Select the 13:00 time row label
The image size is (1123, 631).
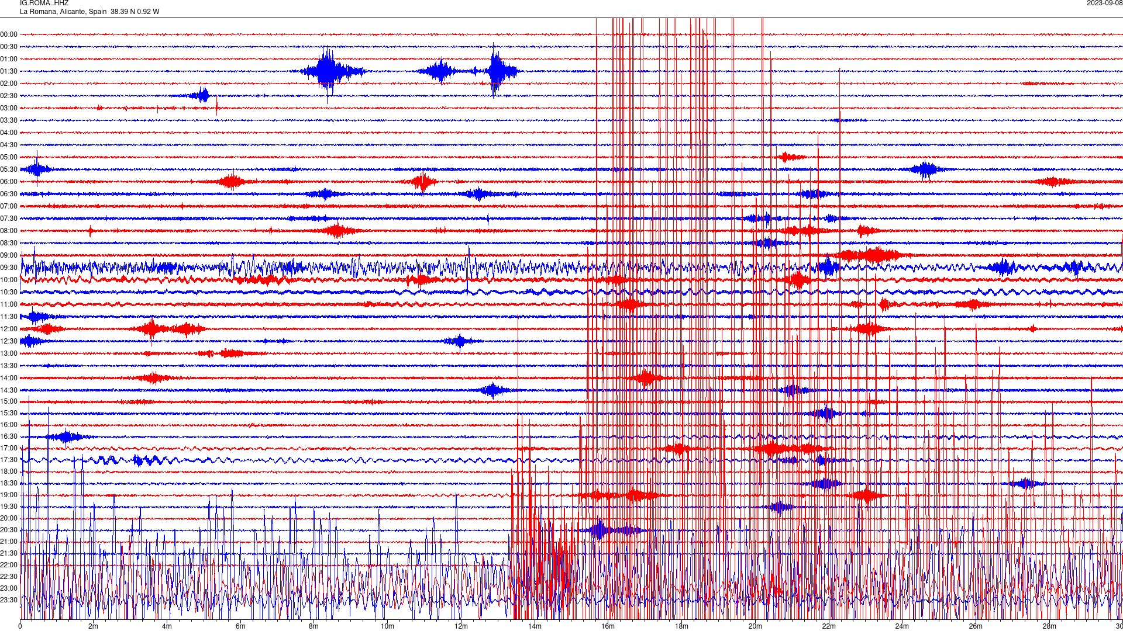click(9, 353)
